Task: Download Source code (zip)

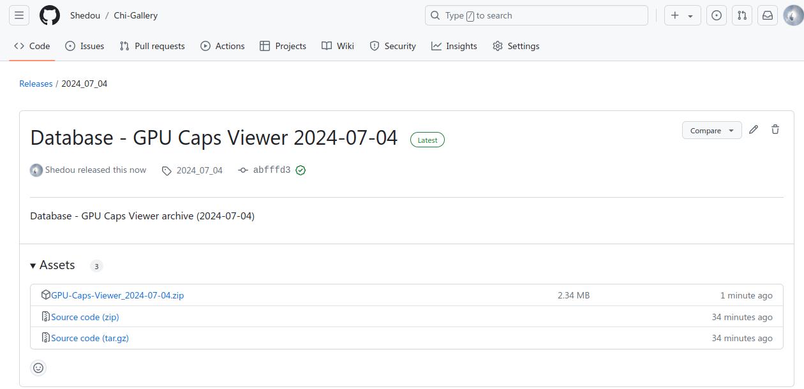Action: pyautogui.click(x=85, y=317)
